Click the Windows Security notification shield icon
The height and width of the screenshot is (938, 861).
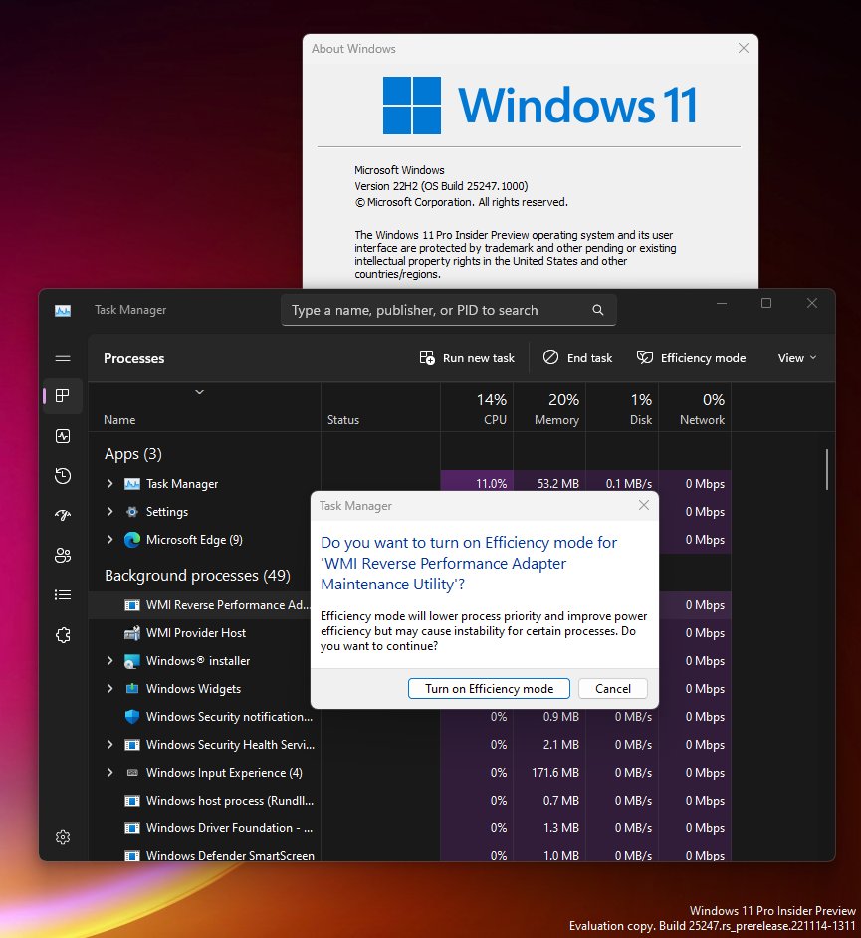[132, 717]
